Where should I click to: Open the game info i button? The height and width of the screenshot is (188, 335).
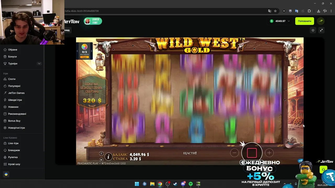pos(108,157)
